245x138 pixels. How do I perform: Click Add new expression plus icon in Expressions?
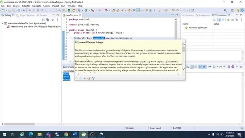click(x=228, y=20)
